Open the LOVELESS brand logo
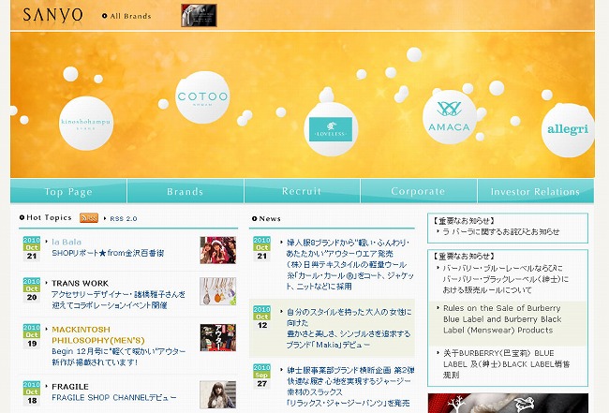 [329, 129]
